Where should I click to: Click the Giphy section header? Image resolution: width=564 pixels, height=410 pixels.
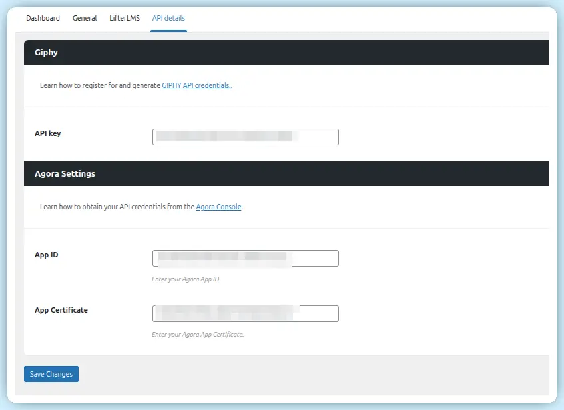pyautogui.click(x=286, y=53)
